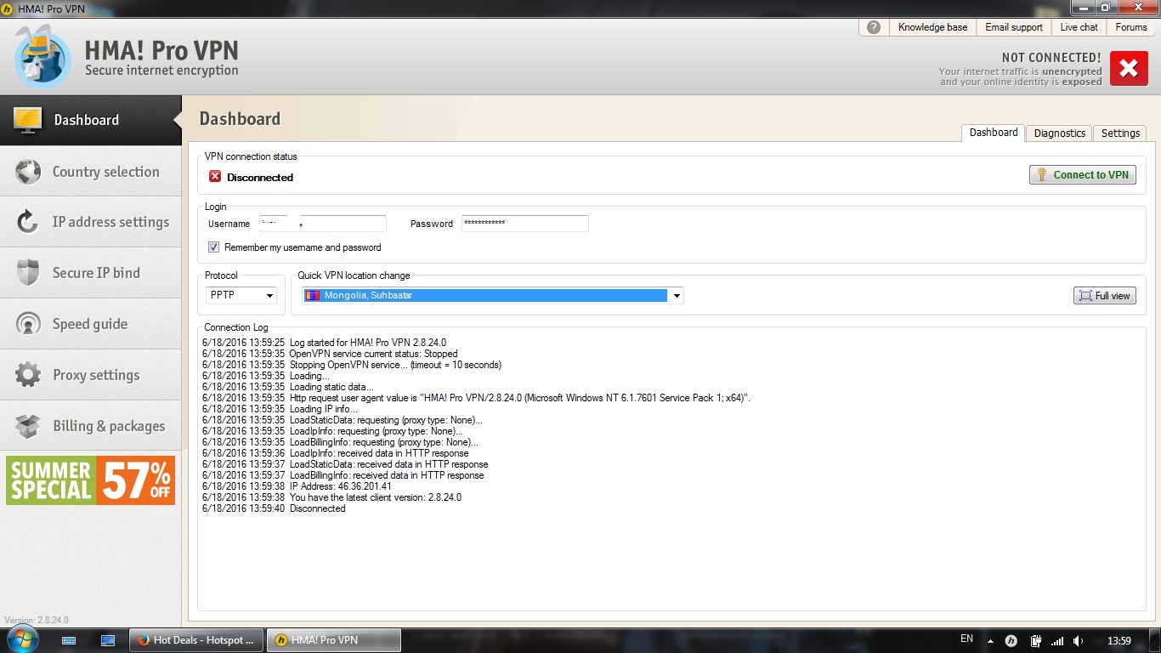
Task: Click the HMA icon in the system tray
Action: (x=1011, y=641)
